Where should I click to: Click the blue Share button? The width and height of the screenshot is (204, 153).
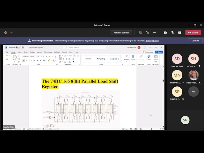(159, 52)
